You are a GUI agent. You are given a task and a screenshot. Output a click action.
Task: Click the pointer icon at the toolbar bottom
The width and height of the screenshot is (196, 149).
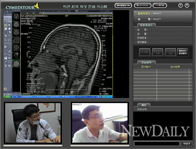(x=5, y=89)
